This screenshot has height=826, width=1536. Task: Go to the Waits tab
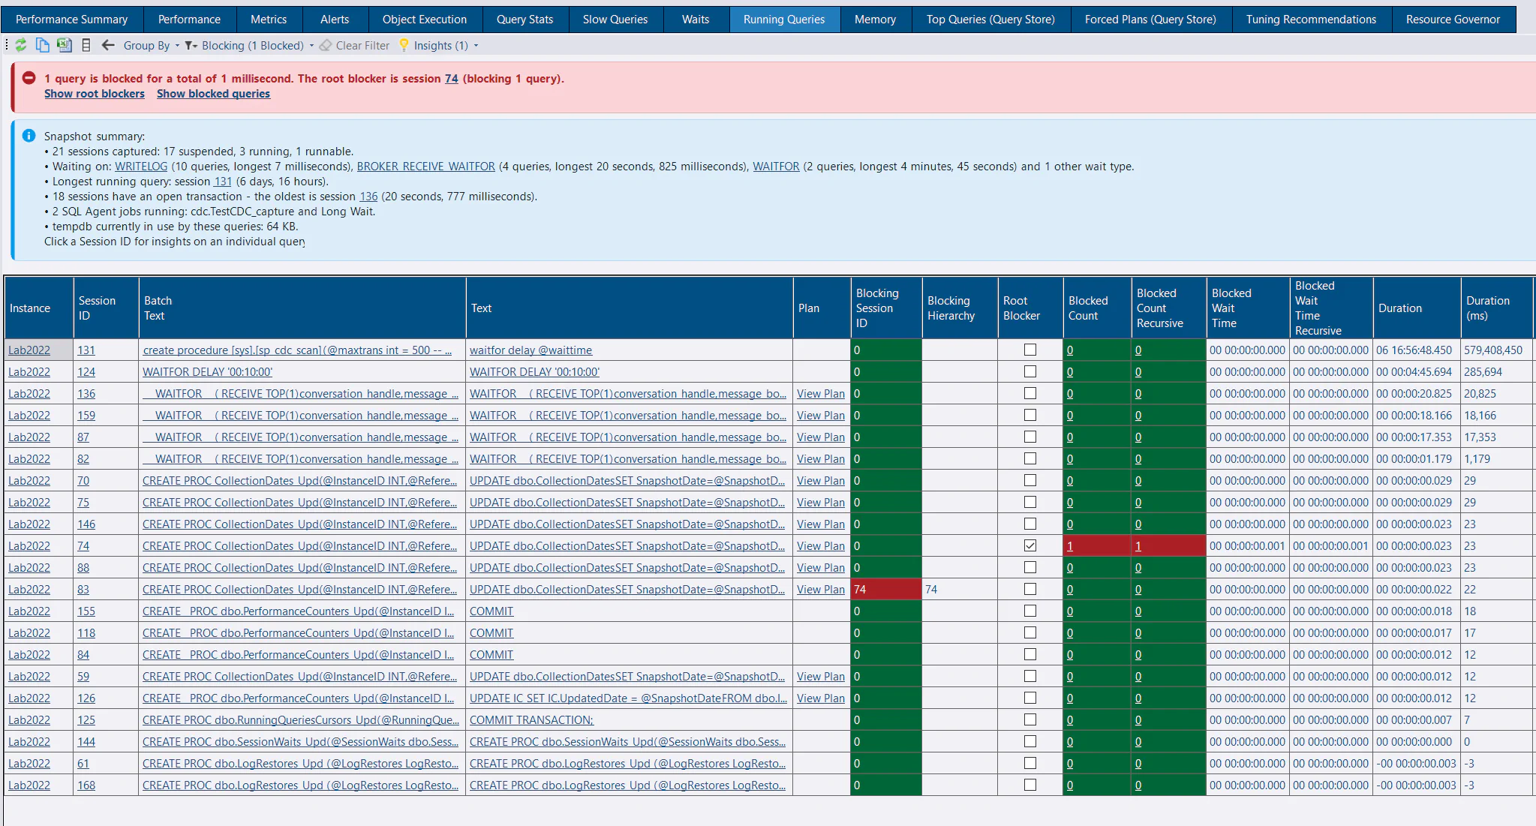[x=696, y=20]
